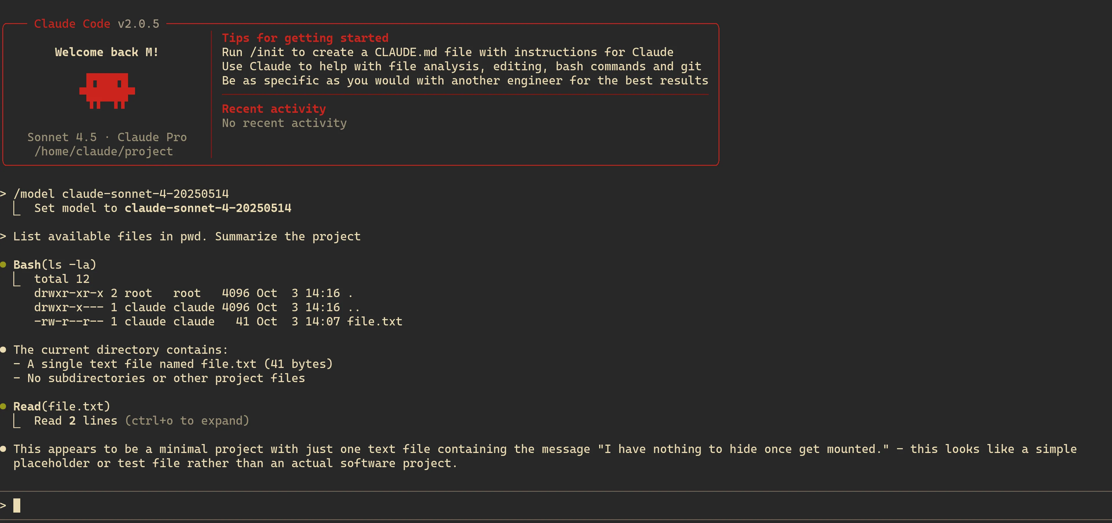The width and height of the screenshot is (1112, 523).
Task: Click the status dot beside Bash(ls -la)
Action: [3, 264]
